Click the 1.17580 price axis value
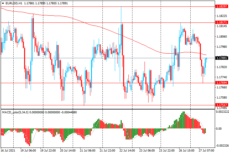The height and width of the screenshot is (154, 229). click(222, 98)
